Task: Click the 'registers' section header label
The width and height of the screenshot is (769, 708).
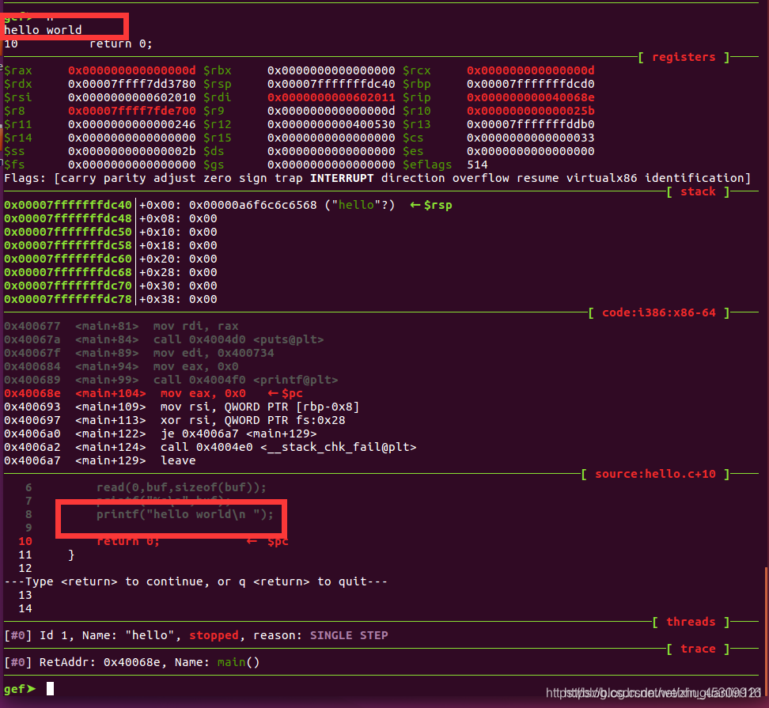Action: pyautogui.click(x=684, y=58)
